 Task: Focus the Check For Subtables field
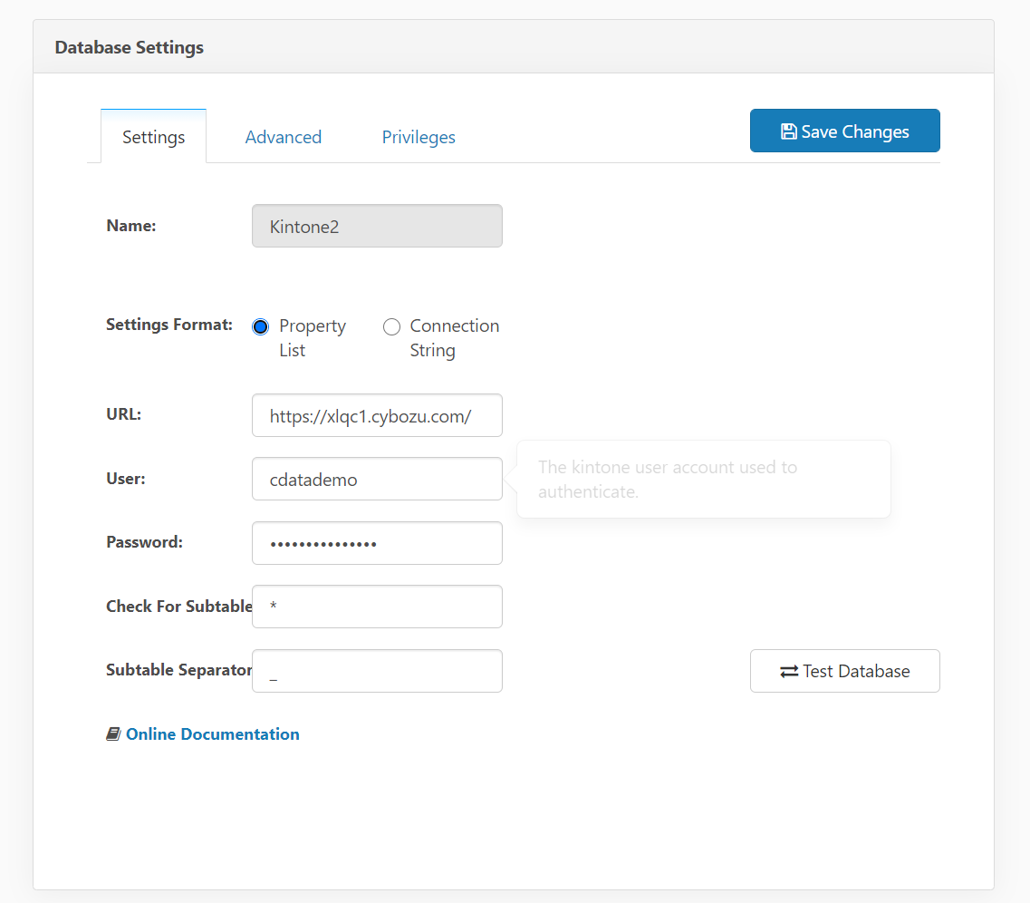point(377,607)
